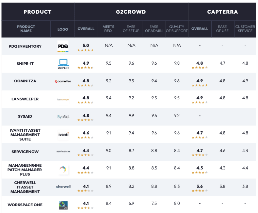Click Oomnitza Capterra star rating
The height and width of the screenshot is (213, 258).
[199, 85]
